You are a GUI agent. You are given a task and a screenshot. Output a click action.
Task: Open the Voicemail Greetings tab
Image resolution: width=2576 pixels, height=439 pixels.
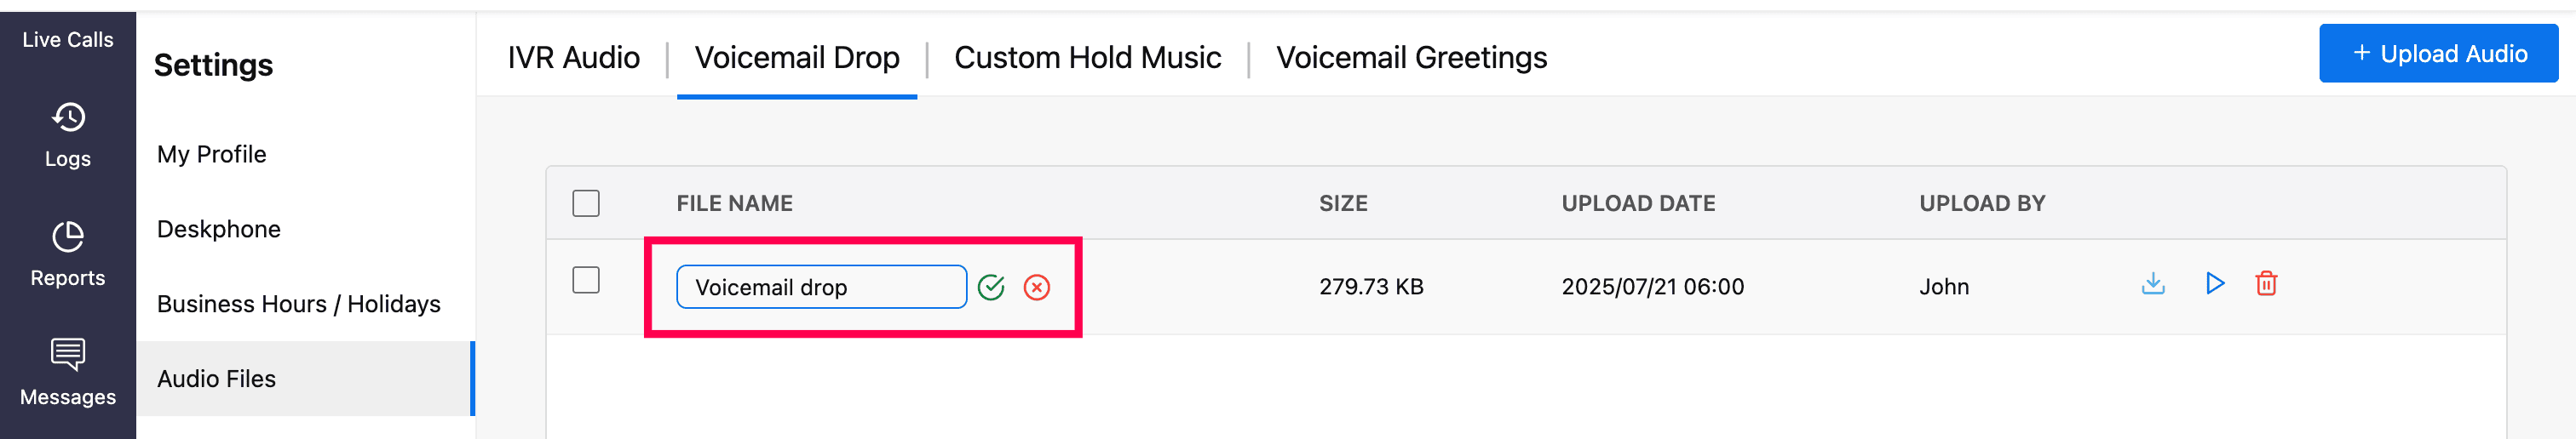pos(1411,58)
